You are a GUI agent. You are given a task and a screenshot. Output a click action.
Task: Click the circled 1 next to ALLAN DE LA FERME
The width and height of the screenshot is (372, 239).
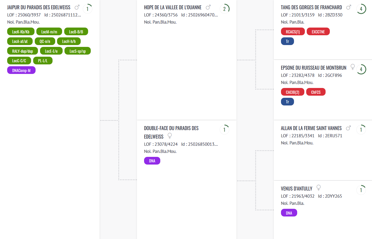361,130
